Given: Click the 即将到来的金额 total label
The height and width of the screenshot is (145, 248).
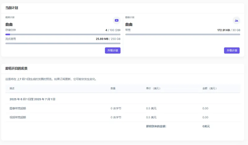Looking at the screenshot, I should [156, 126].
